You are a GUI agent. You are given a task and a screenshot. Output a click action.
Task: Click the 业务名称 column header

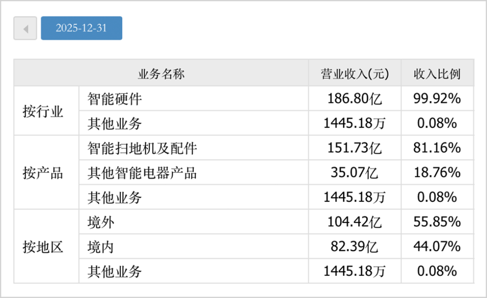point(161,74)
